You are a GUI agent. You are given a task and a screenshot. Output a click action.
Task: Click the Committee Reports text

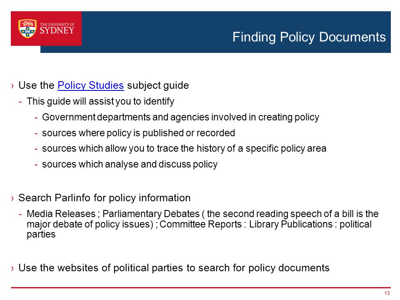(200, 224)
